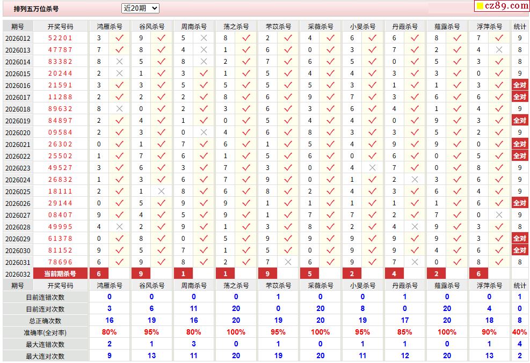
Task: Click the 全对 badge in row 2026016
Action: coord(519,85)
